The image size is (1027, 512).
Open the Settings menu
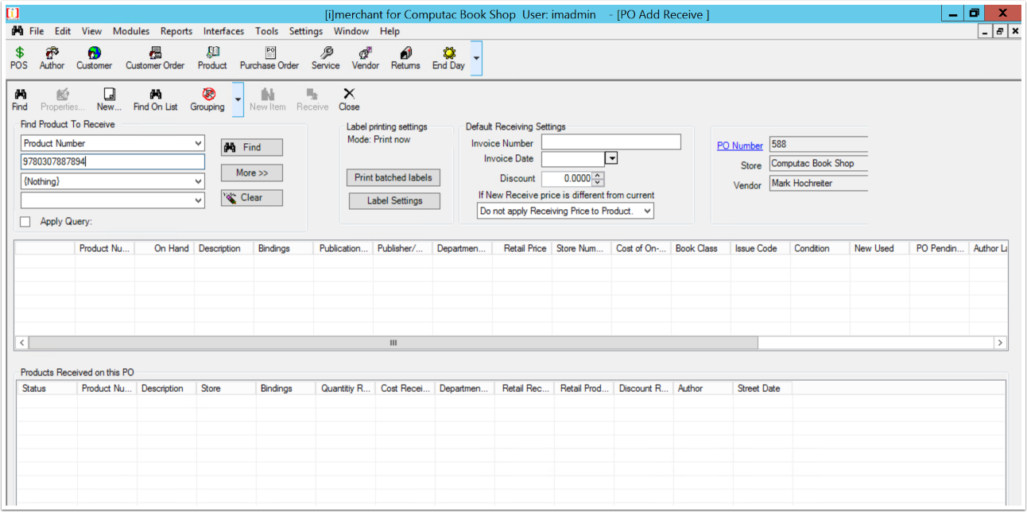coord(306,31)
